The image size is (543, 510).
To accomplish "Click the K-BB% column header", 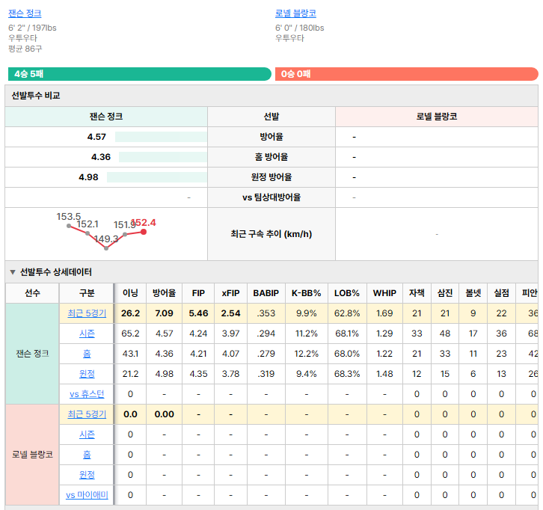I will (307, 293).
